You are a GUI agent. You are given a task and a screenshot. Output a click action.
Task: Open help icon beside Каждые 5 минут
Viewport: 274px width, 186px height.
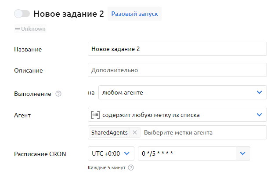pos(130,168)
